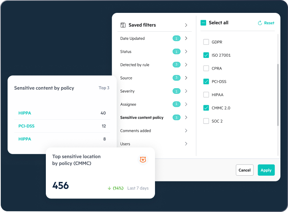The height and width of the screenshot is (212, 288).
Task: Expand the Saved filters chevron
Action: (186, 25)
